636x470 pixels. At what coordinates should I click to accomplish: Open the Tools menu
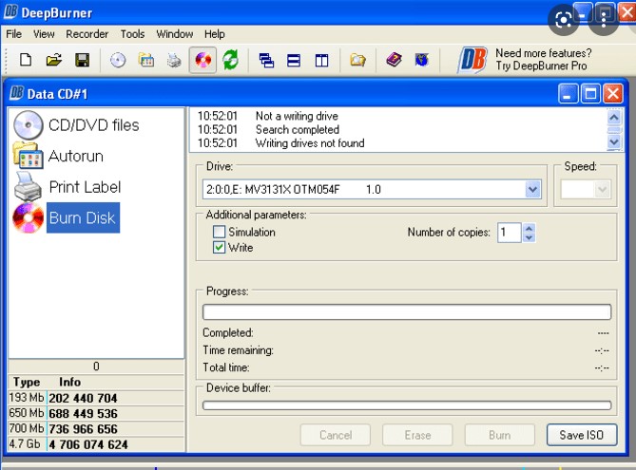pos(132,34)
